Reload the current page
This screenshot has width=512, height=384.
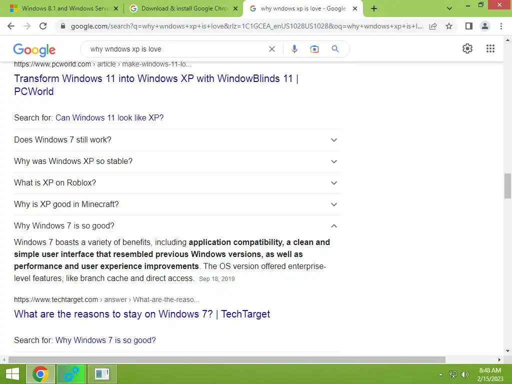[x=43, y=26]
